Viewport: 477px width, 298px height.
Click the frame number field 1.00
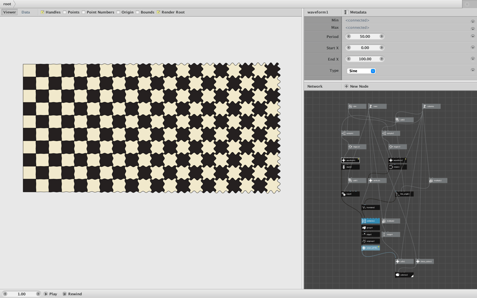click(21, 294)
